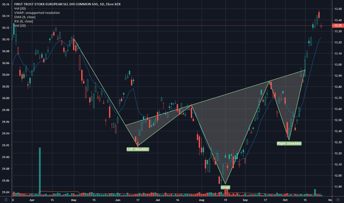Click the Aug date on the time axis
344x203 pixels.
click(x=202, y=200)
